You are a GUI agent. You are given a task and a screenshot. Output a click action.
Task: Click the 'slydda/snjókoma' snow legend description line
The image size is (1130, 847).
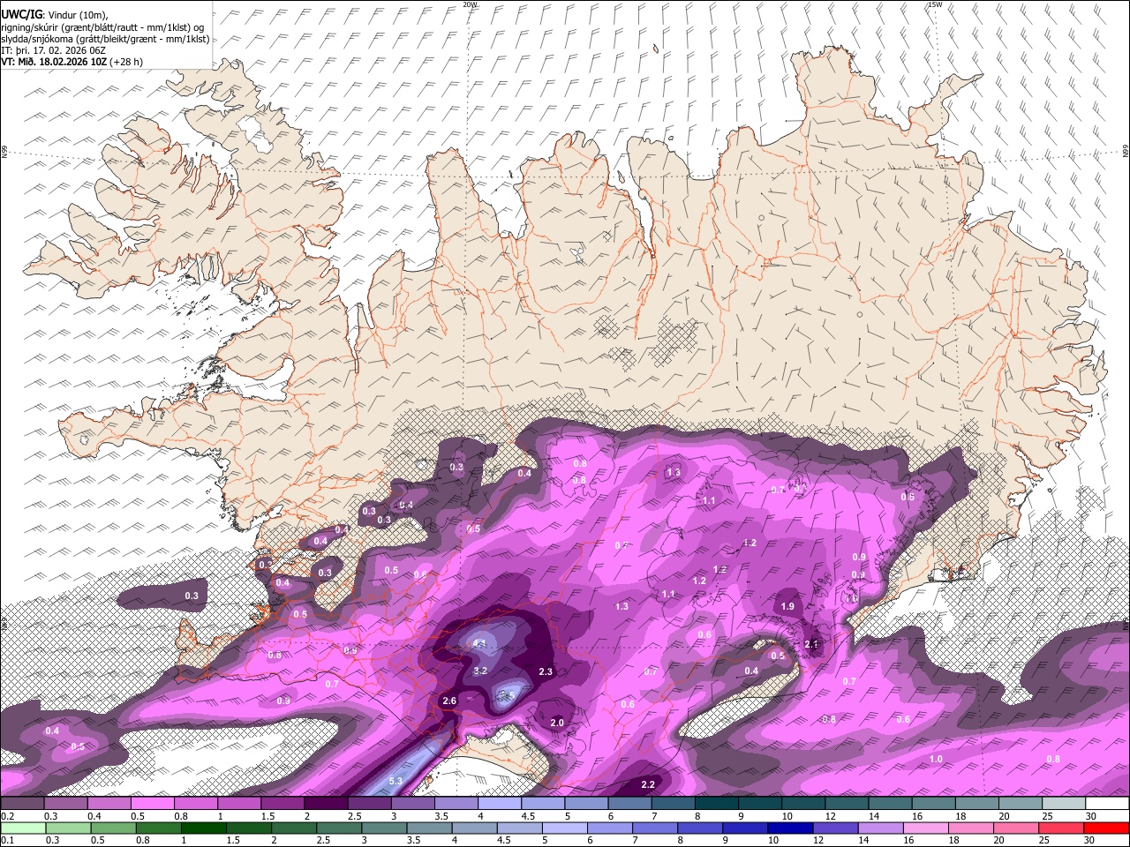coord(105,38)
